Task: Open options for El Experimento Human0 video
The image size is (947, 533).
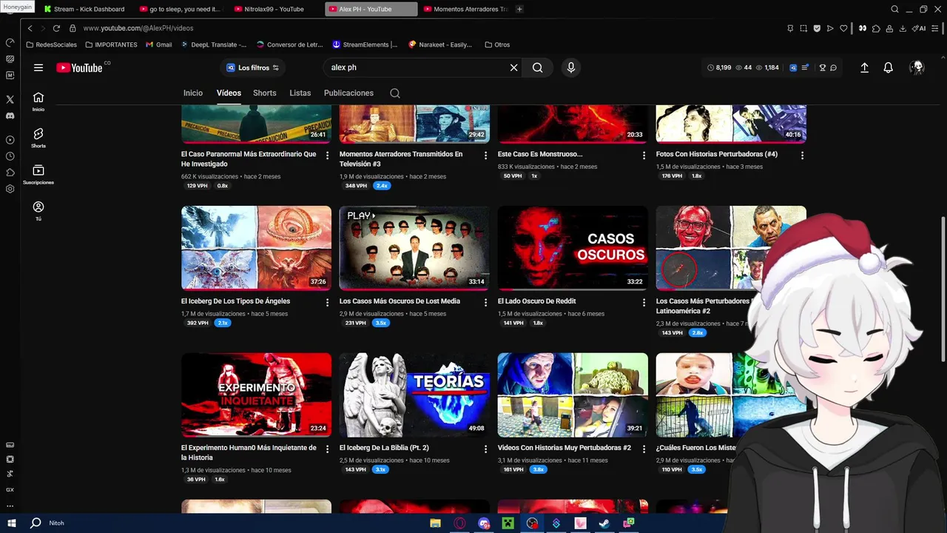Action: coord(328,449)
